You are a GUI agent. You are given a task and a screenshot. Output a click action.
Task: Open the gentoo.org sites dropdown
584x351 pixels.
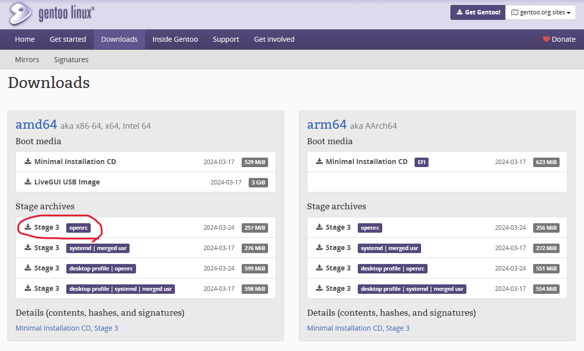(541, 12)
